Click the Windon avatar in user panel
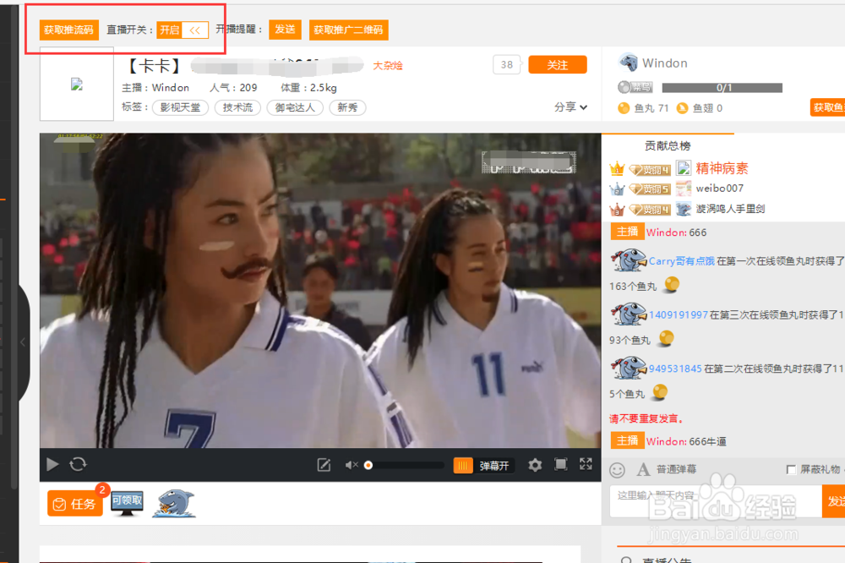This screenshot has width=845, height=563. point(628,63)
